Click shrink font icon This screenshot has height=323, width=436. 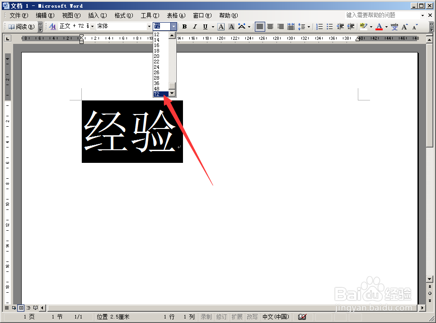coord(415,27)
